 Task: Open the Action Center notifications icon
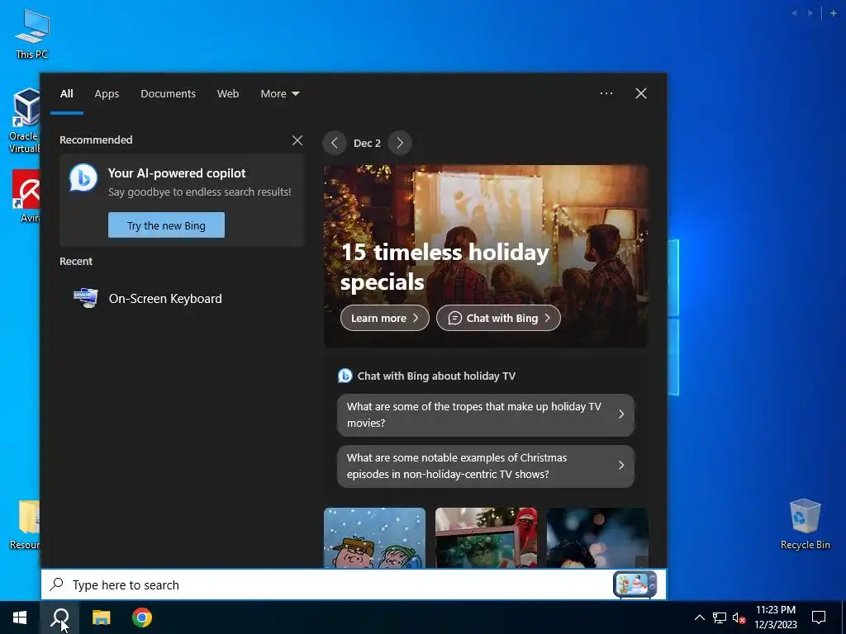click(819, 617)
